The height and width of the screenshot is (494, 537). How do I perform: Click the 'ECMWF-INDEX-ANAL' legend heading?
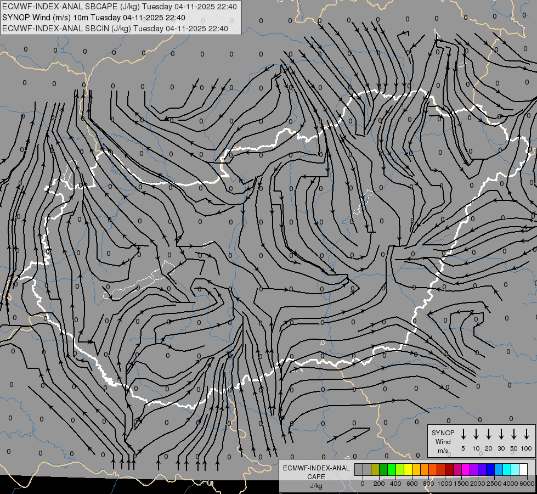(x=316, y=468)
